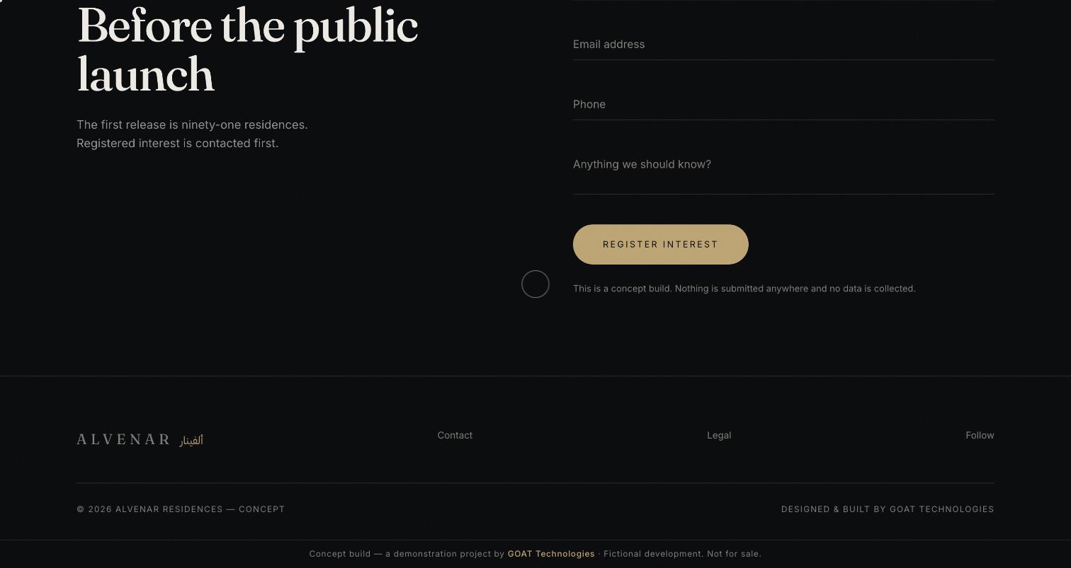1071x568 pixels.
Task: Open the Legal footer section
Action: 719,435
